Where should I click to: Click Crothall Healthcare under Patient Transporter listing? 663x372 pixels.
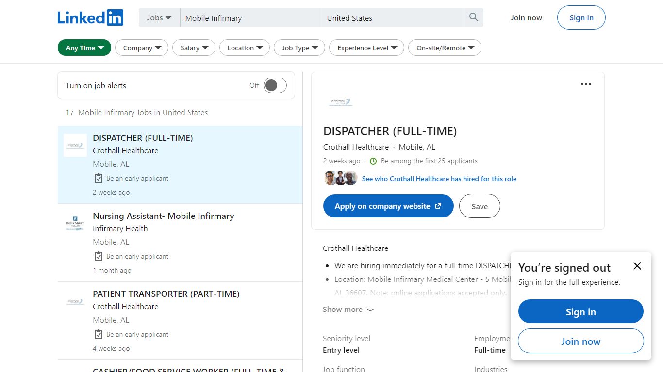[126, 307]
